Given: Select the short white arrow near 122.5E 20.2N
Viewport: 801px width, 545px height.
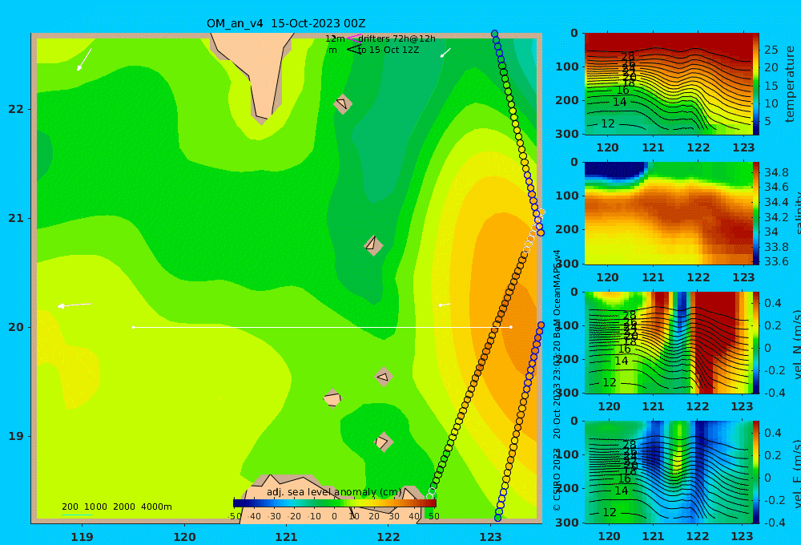Looking at the screenshot, I should [x=445, y=305].
